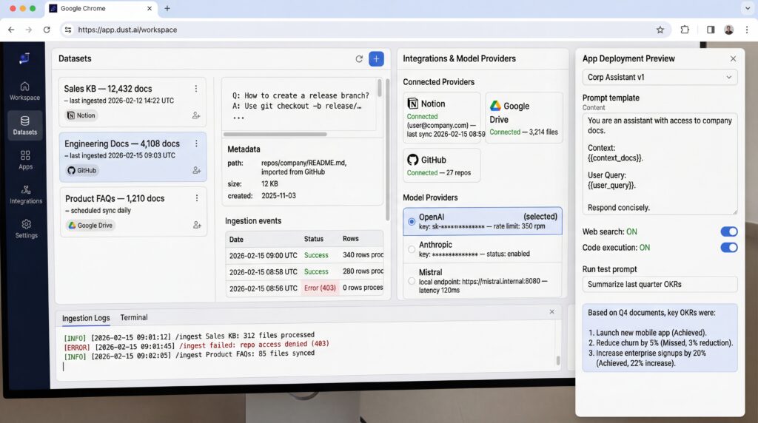Select the OpenAI model provider radio
This screenshot has width=758, height=423.
(x=412, y=222)
